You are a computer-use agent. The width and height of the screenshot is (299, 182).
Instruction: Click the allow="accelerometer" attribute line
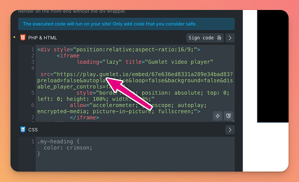point(138,105)
